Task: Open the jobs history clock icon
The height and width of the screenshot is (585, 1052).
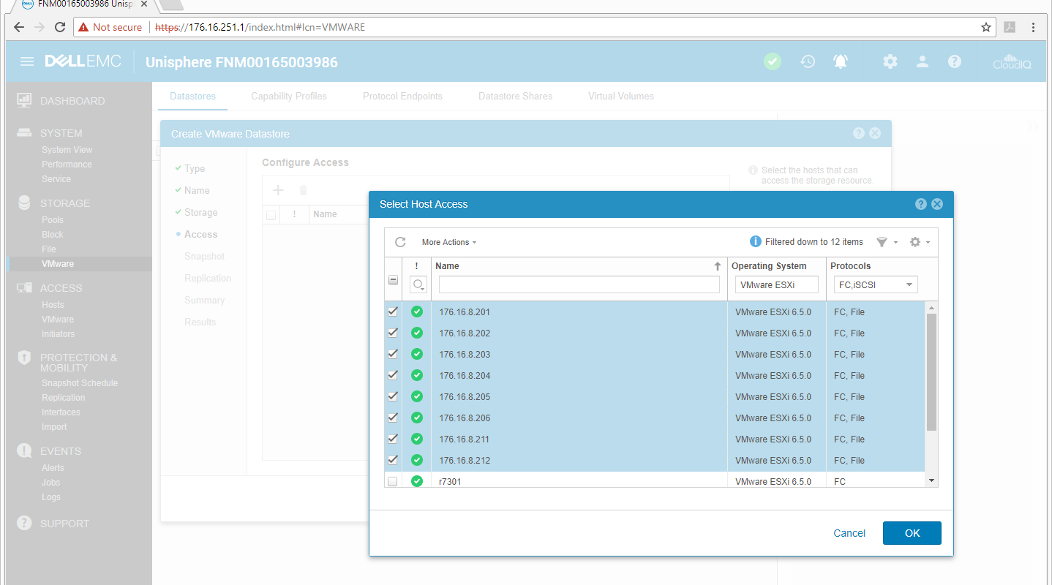Action: [808, 61]
